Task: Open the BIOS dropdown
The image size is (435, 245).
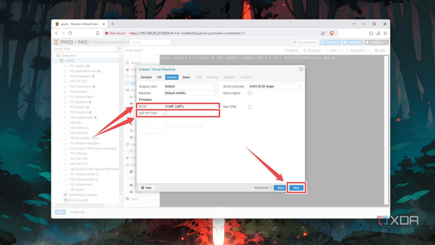Action: [191, 106]
